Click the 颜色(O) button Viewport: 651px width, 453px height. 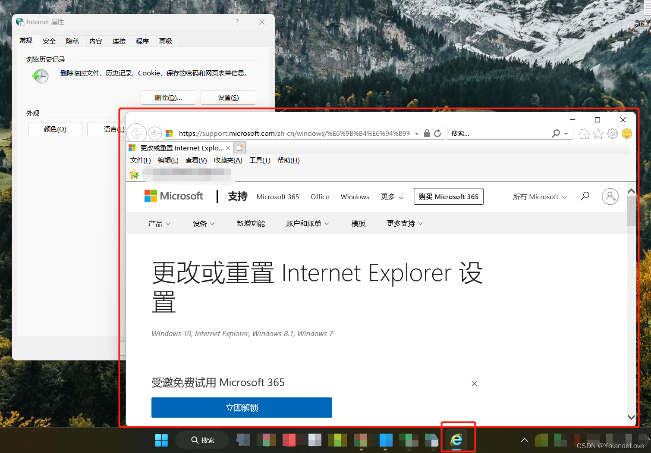[x=55, y=129]
